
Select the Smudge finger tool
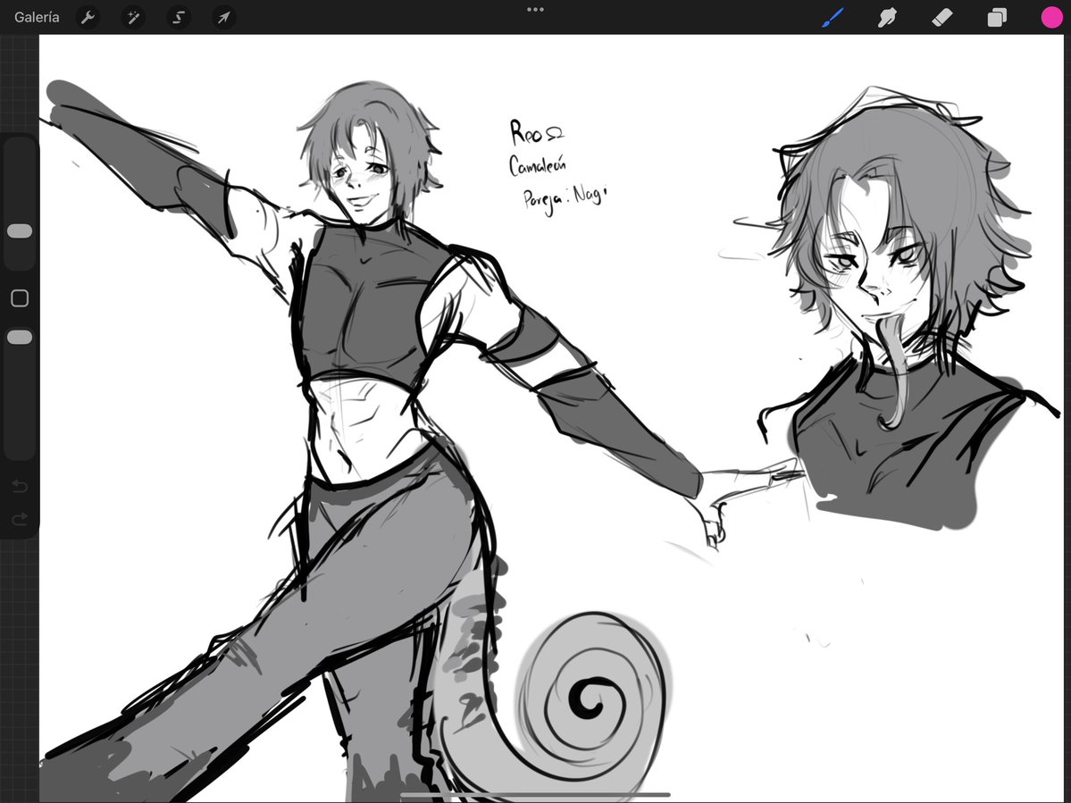(887, 17)
